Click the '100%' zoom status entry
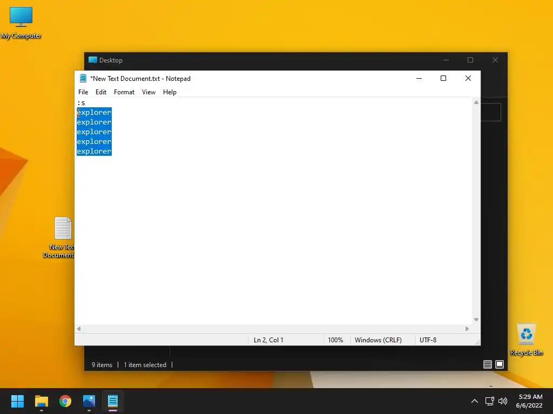 tap(335, 340)
